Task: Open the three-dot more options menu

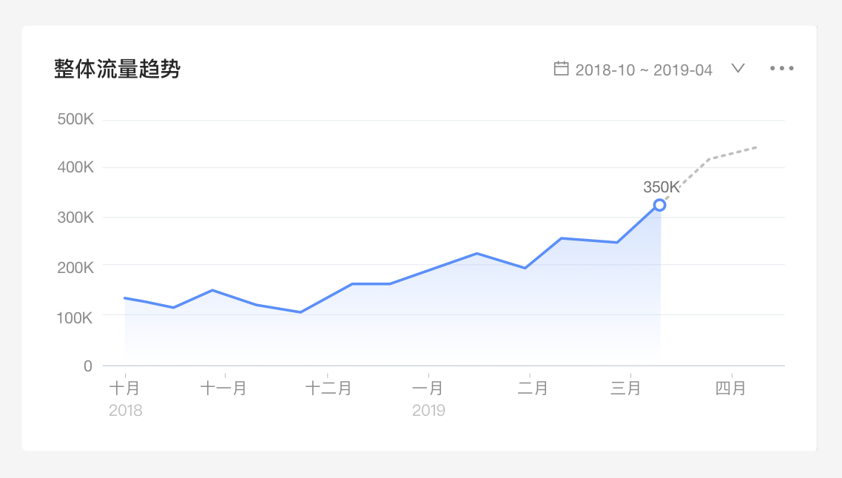Action: click(x=782, y=68)
